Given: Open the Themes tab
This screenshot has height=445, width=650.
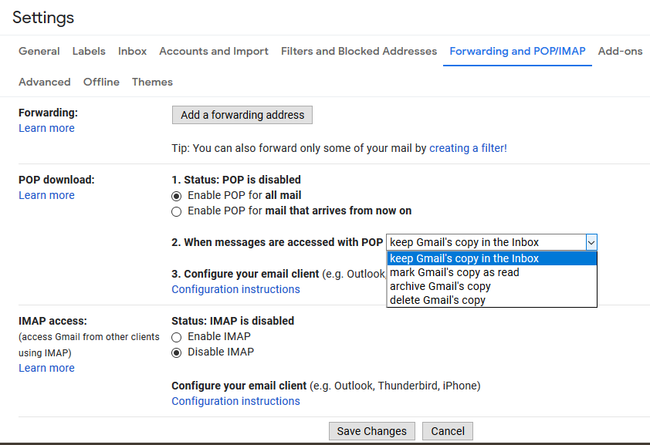Looking at the screenshot, I should [x=152, y=82].
